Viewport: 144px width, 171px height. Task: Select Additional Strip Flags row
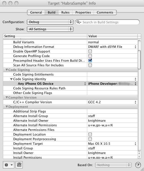70,111
